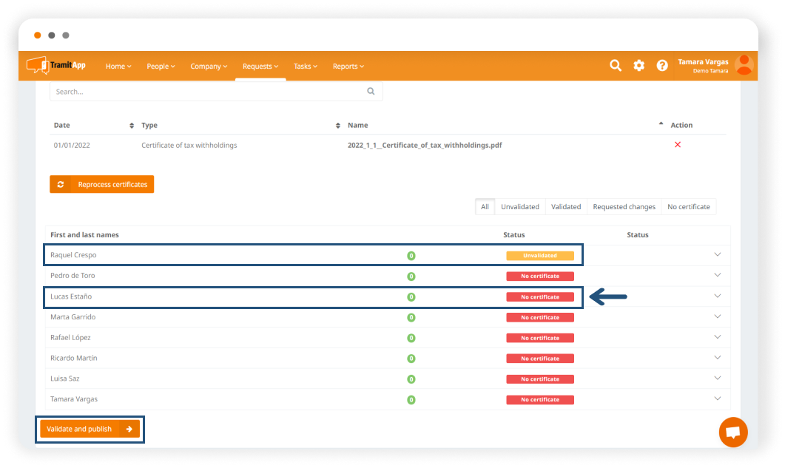
Task: Open the Certificate_of_tax_withholdings PDF link
Action: pos(425,145)
